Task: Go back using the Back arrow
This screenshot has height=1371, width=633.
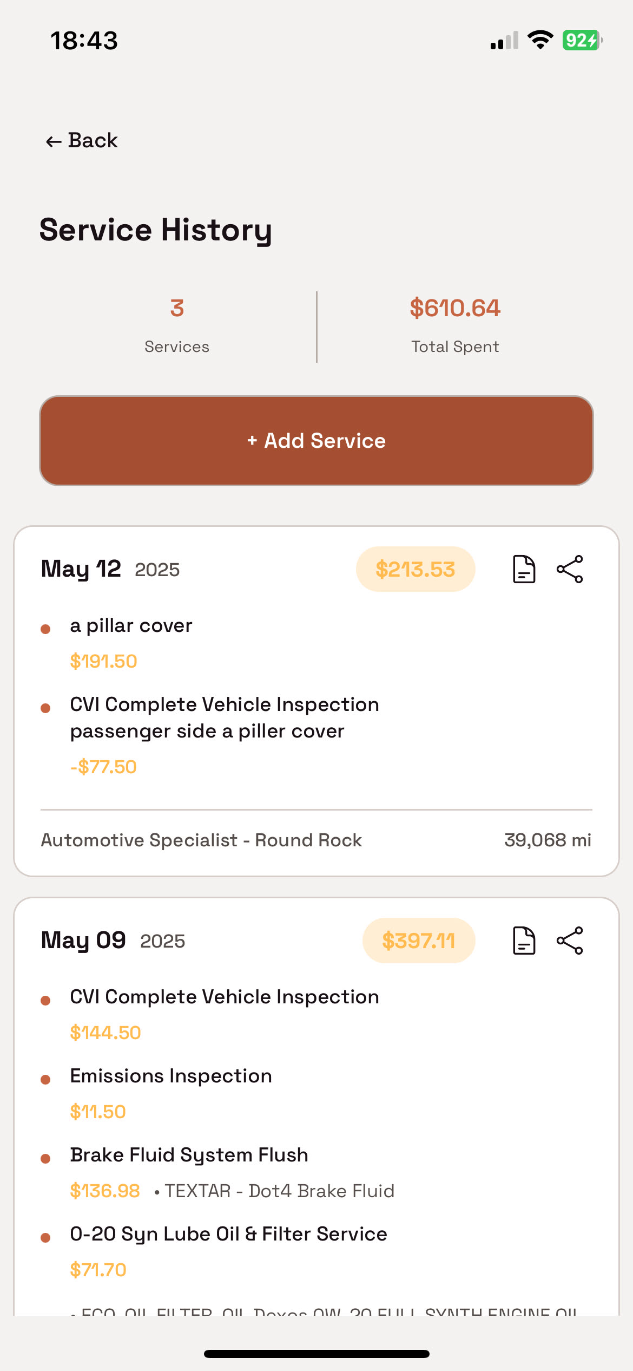Action: click(82, 141)
